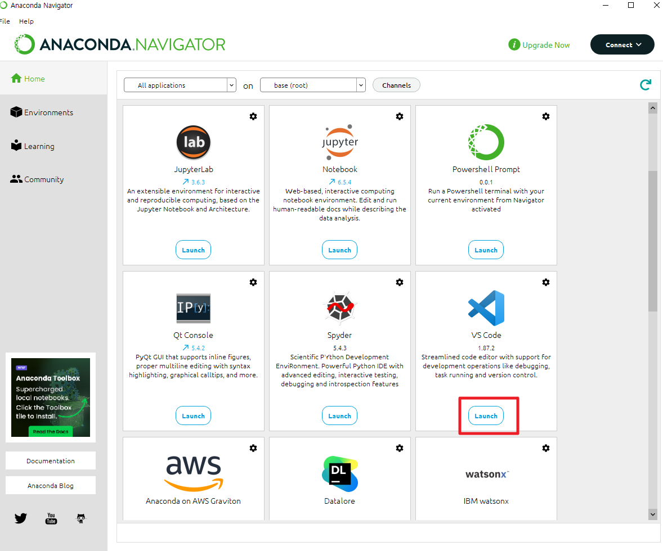Click the 'IBM watsonx' title text
Viewport: 663px width, 551px height.
tap(486, 501)
